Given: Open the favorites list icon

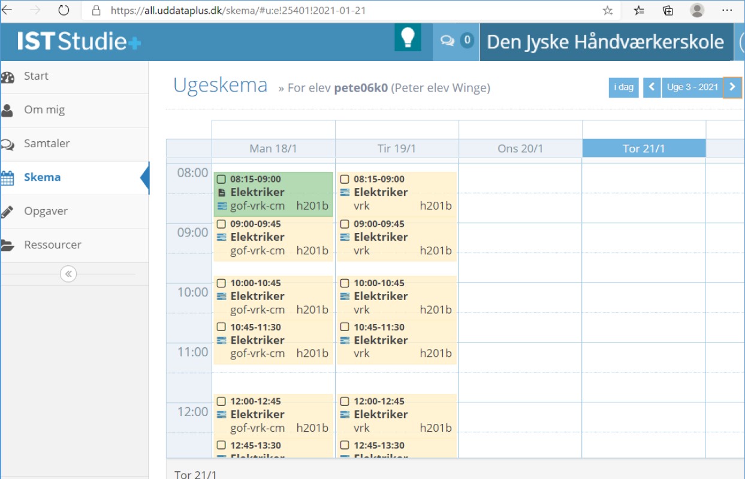Looking at the screenshot, I should tap(639, 10).
